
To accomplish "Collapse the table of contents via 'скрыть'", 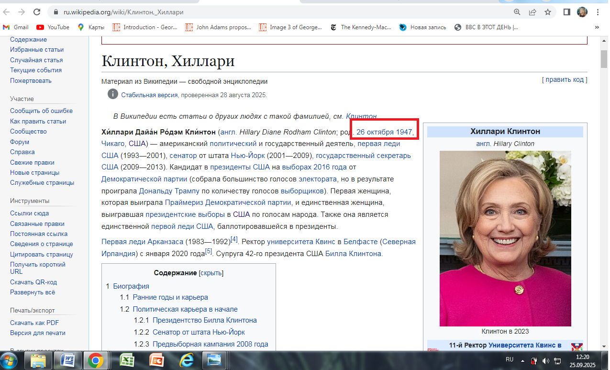I will click(211, 273).
